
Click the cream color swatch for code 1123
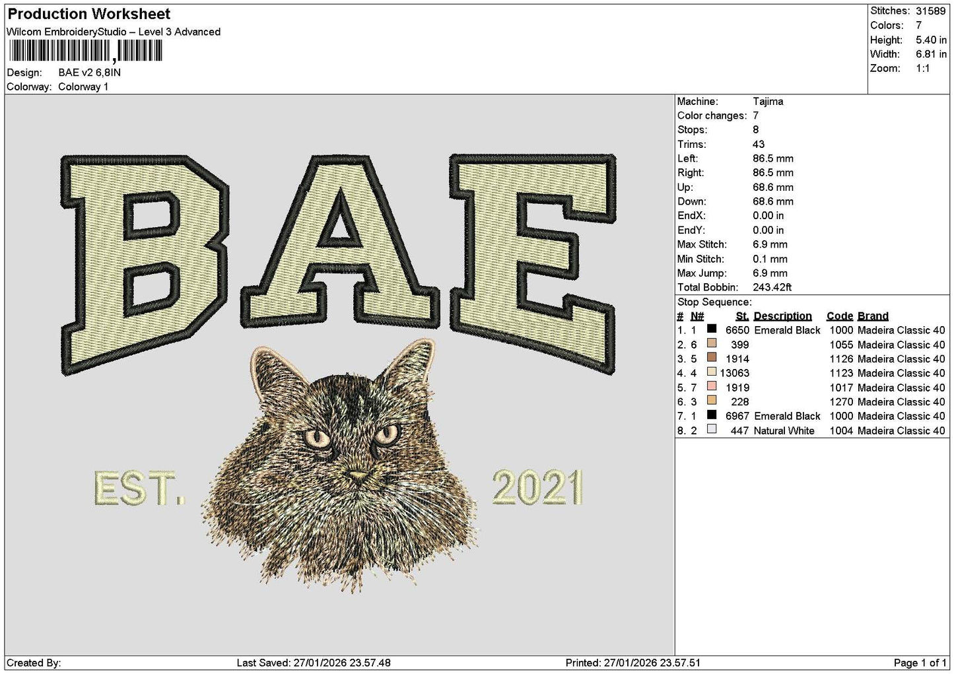click(x=712, y=372)
